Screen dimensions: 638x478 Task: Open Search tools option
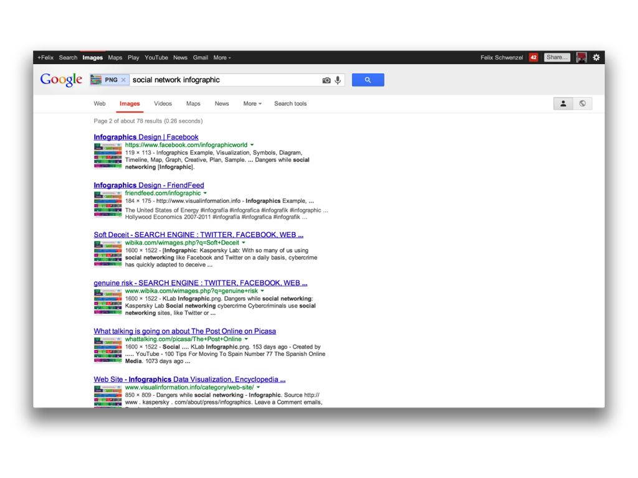coord(290,104)
